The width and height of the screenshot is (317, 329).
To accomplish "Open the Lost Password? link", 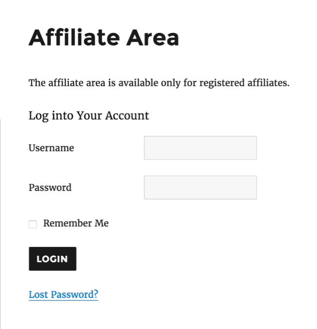I will coord(63,295).
